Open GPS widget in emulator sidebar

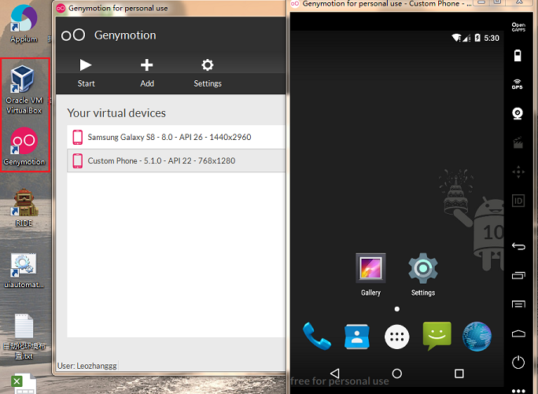518,84
